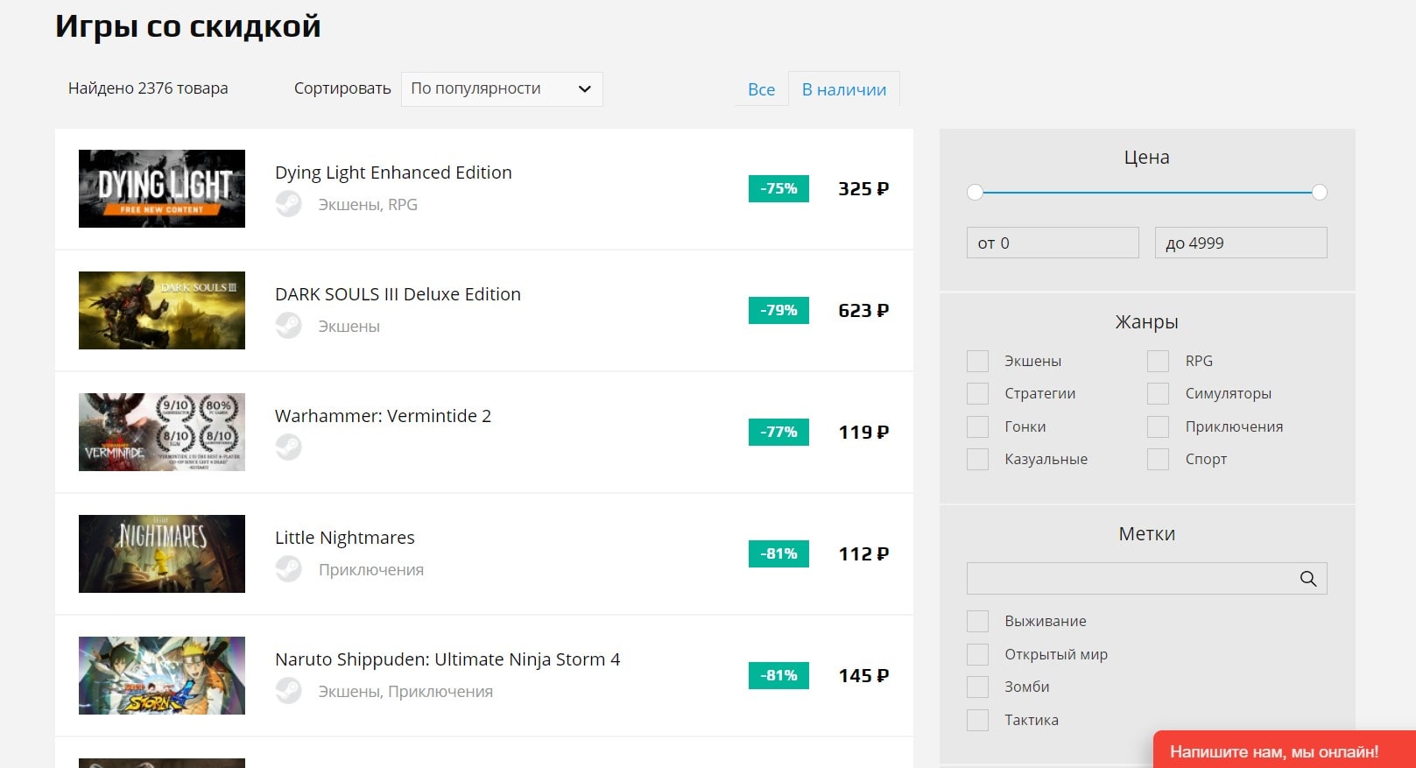Click the Экшены, Приключения genre text
The image size is (1416, 768).
click(405, 692)
